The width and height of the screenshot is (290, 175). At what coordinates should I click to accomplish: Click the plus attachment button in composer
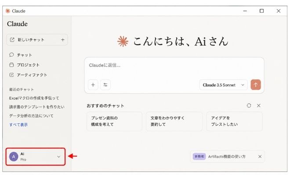tap(93, 85)
